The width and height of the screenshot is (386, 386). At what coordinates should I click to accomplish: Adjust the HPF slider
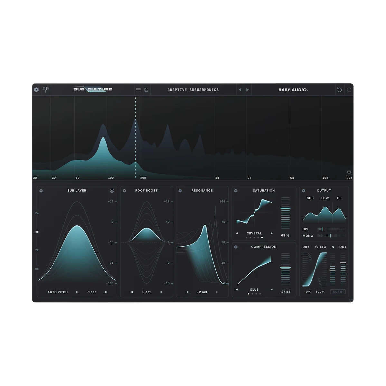331,229
